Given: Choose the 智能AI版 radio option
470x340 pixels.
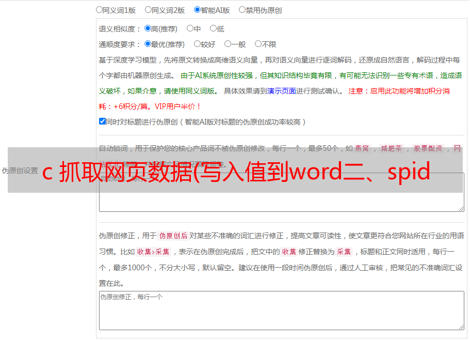Looking at the screenshot, I should coord(197,10).
